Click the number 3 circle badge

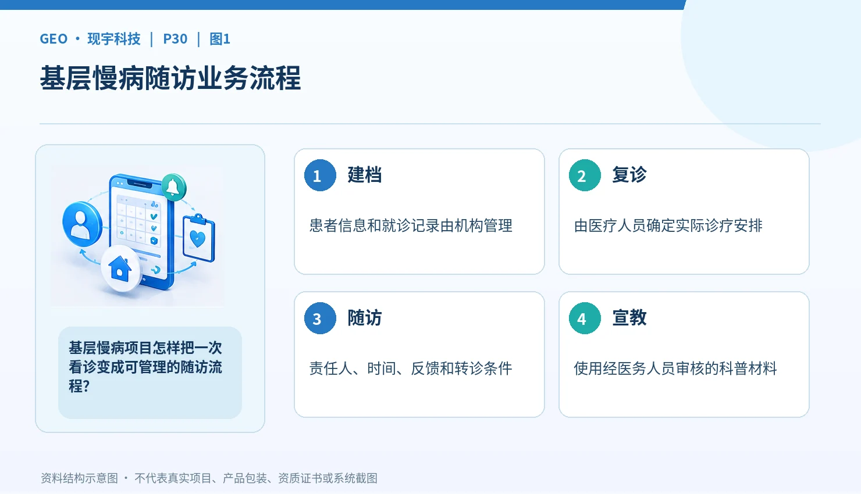(320, 318)
